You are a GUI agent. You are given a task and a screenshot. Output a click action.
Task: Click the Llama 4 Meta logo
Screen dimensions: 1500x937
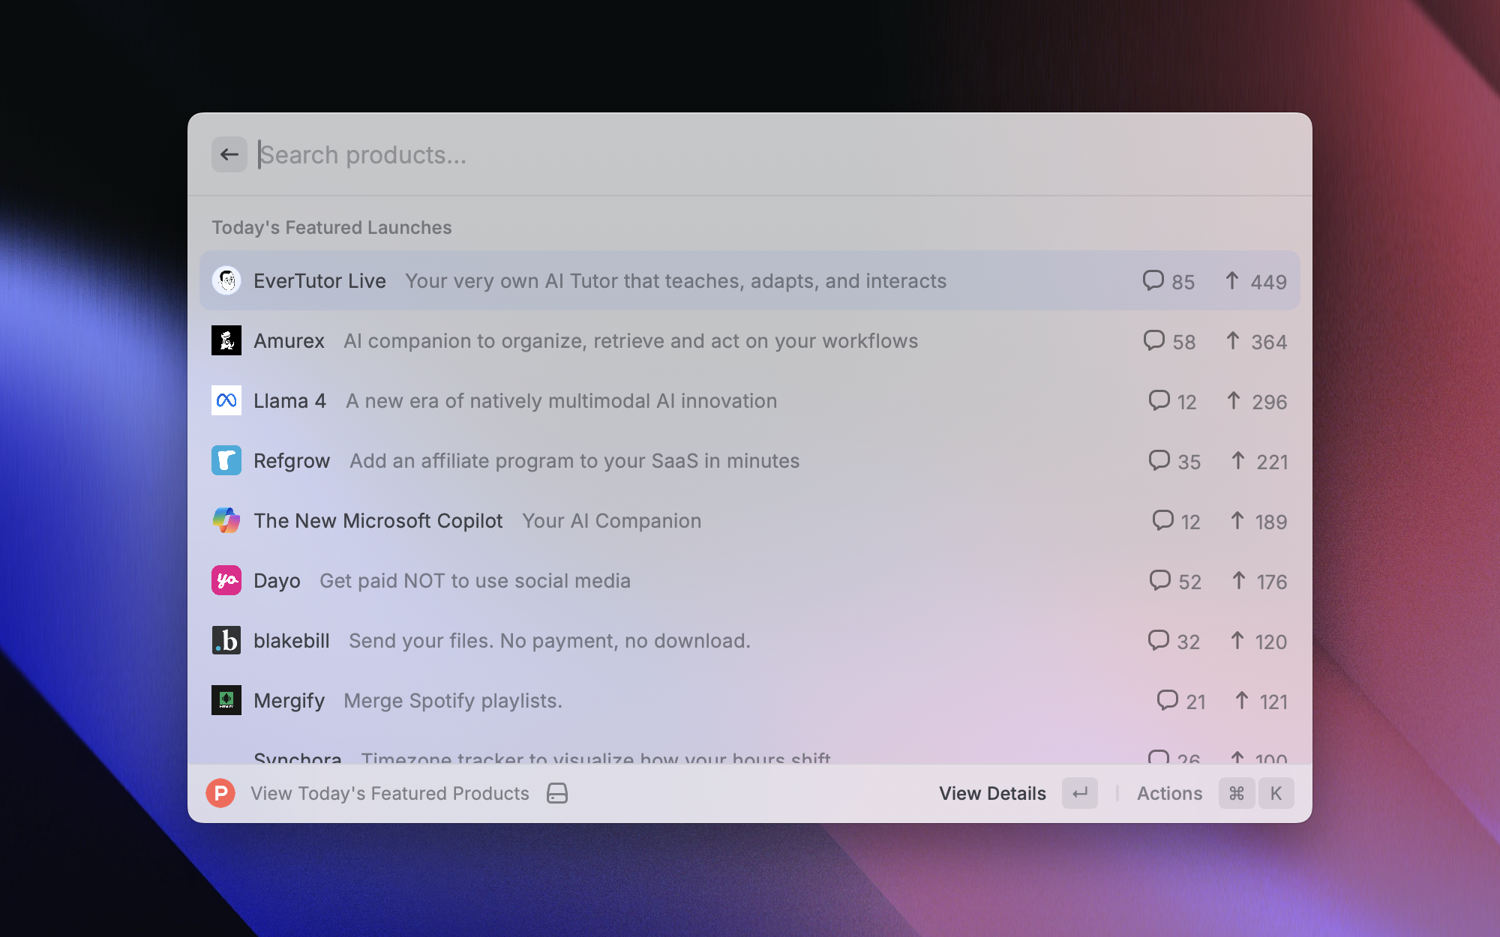[226, 400]
